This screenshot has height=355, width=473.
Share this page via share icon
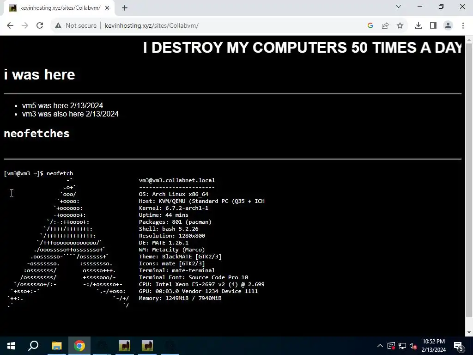(x=385, y=26)
